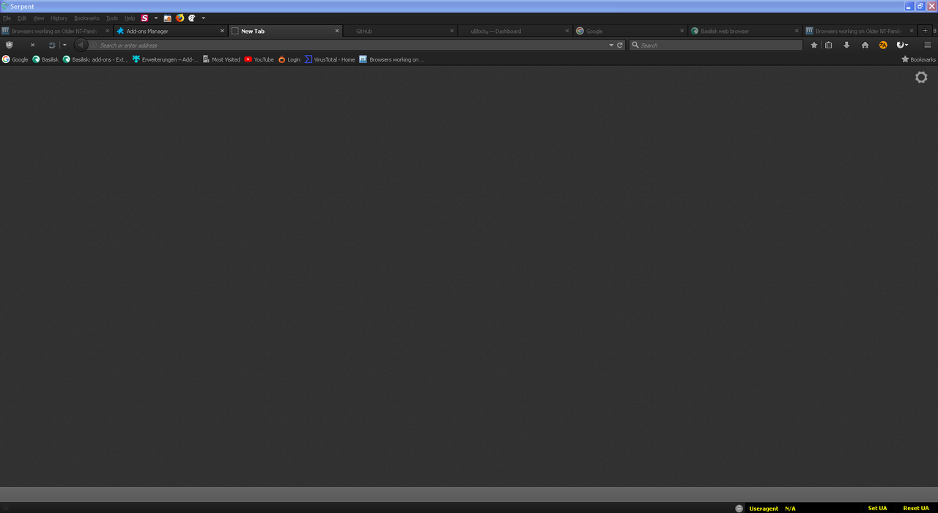
Task: Go back with the back arrow button
Action: pyautogui.click(x=81, y=45)
